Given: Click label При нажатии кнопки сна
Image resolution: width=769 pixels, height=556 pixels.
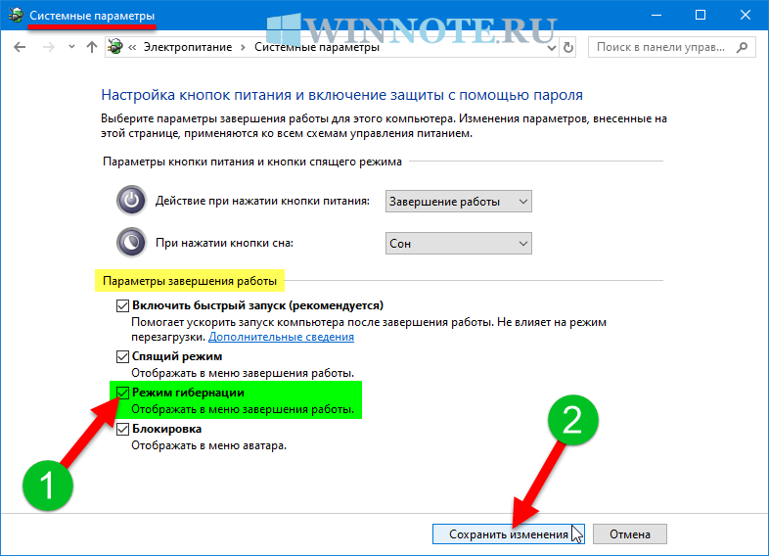Looking at the screenshot, I should [224, 243].
